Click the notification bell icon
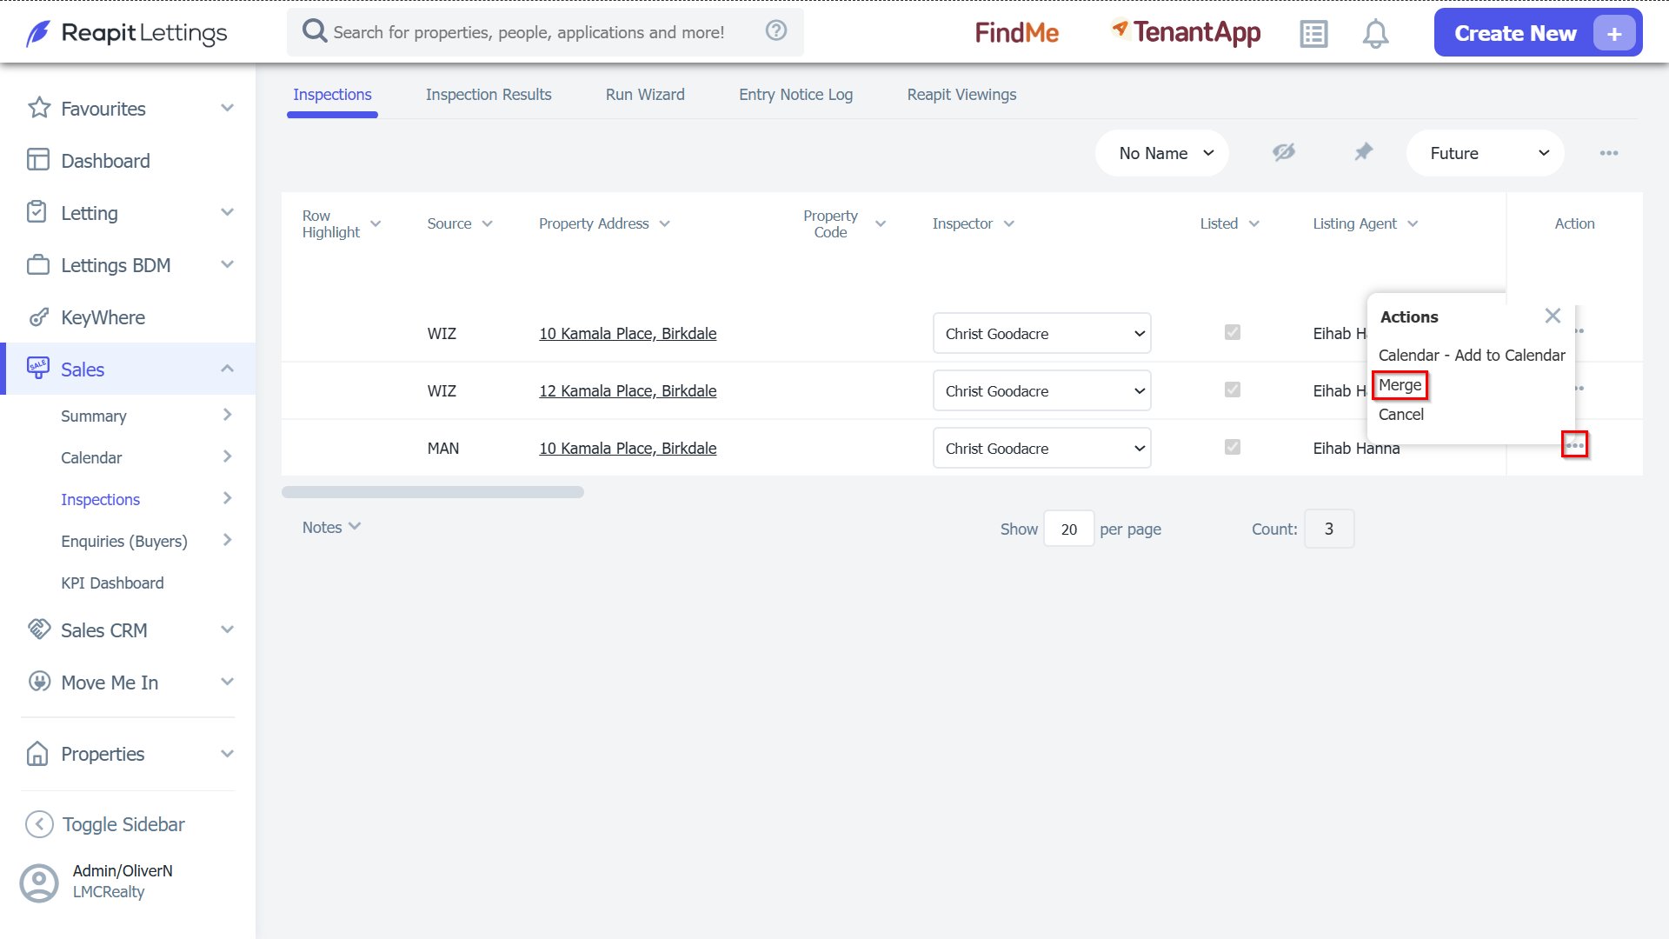This screenshot has width=1669, height=939. [x=1375, y=34]
